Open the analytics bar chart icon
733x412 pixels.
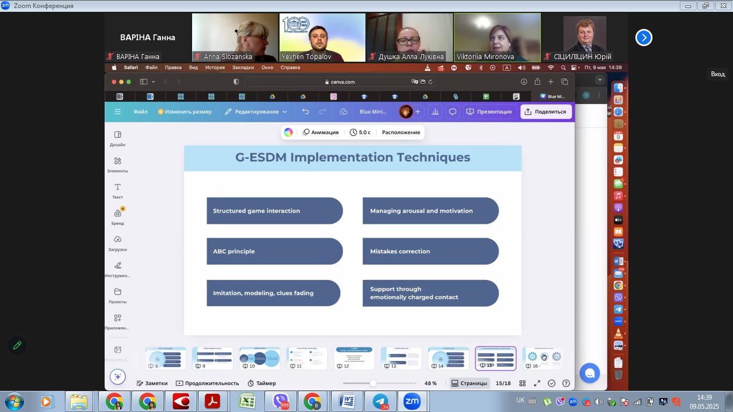pos(435,112)
